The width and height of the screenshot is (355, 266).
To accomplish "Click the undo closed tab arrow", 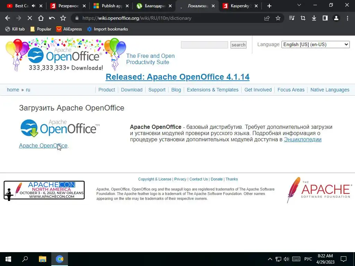I will click(x=52, y=18).
